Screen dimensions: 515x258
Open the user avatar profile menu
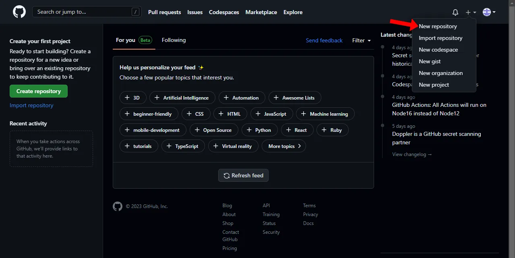pos(489,12)
